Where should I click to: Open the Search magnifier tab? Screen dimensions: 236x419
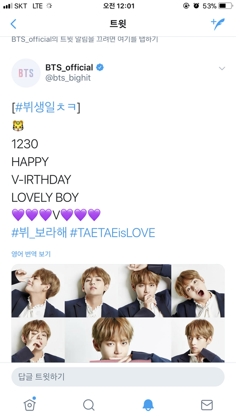[x=88, y=405]
